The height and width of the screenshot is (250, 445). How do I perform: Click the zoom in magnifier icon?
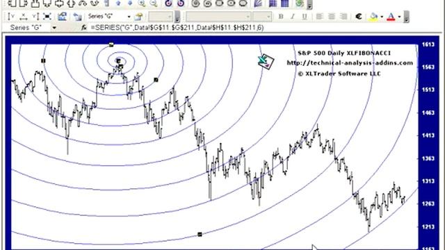click(142, 3)
